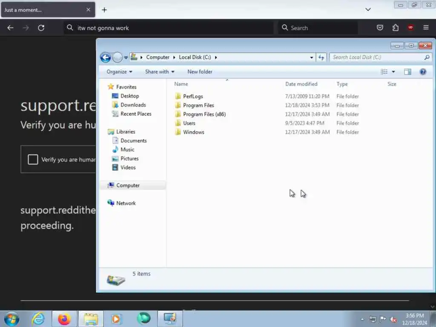
Task: Click the Firefox address bar
Action: point(169,28)
